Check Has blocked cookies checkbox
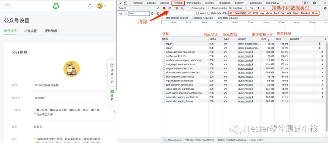Viewport: 328px width, 143px height. click(x=164, y=18)
